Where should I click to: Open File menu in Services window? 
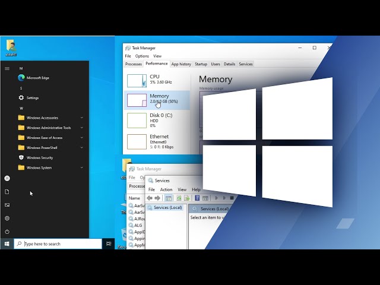point(151,189)
